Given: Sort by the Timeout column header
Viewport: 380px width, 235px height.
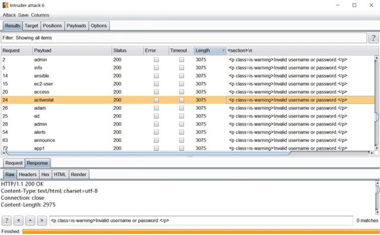Looking at the screenshot, I should pyautogui.click(x=181, y=50).
